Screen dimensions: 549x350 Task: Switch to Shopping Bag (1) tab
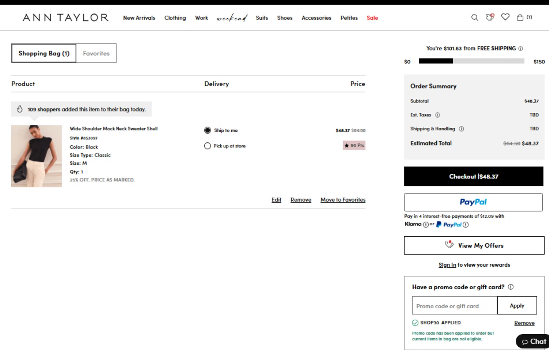[44, 53]
